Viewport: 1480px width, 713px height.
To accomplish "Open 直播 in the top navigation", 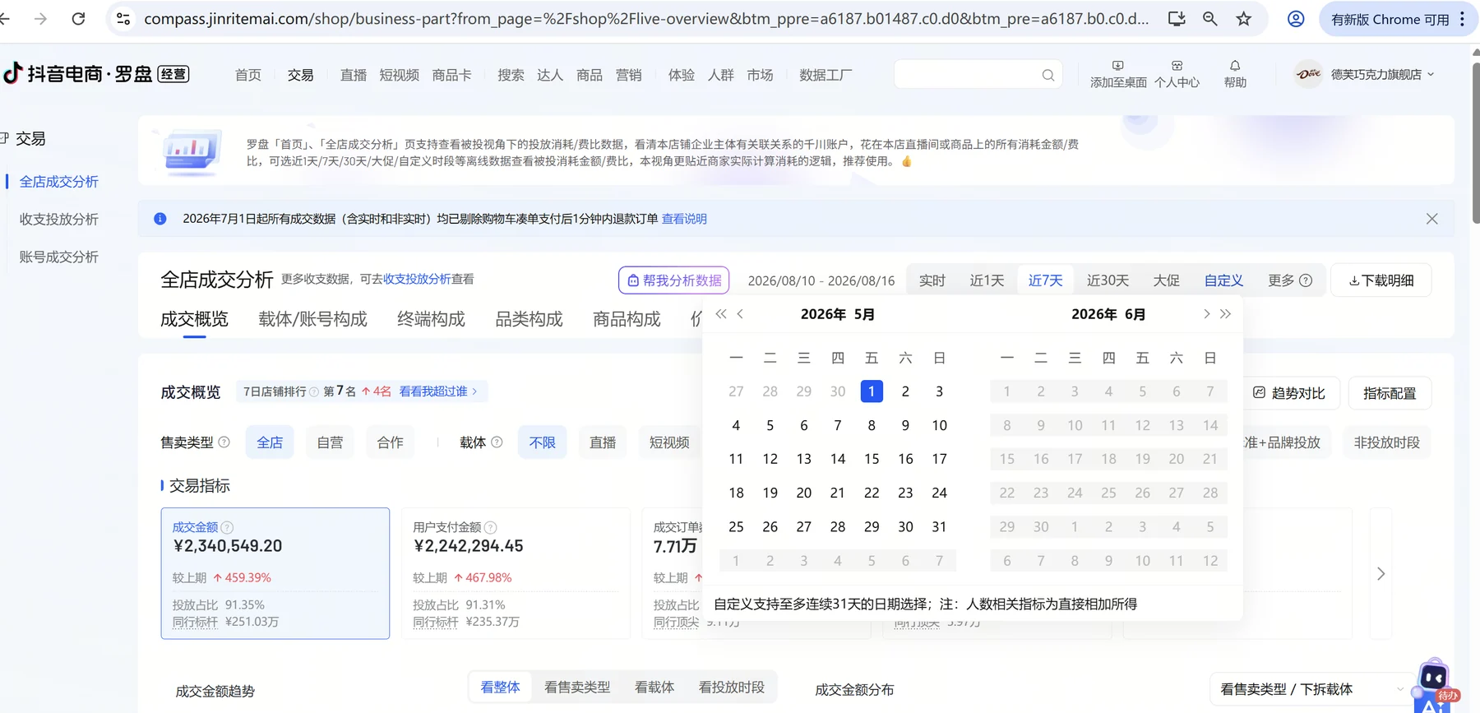I will pos(354,75).
